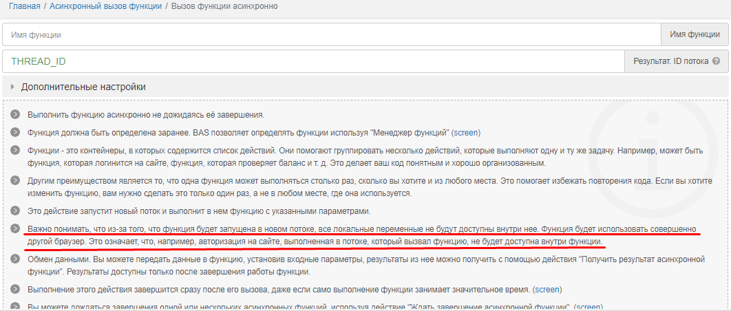Image resolution: width=731 pixels, height=311 pixels.
Task: Click bullet icon next to 'Функции - это контейнеры'
Action: pyautogui.click(x=16, y=151)
